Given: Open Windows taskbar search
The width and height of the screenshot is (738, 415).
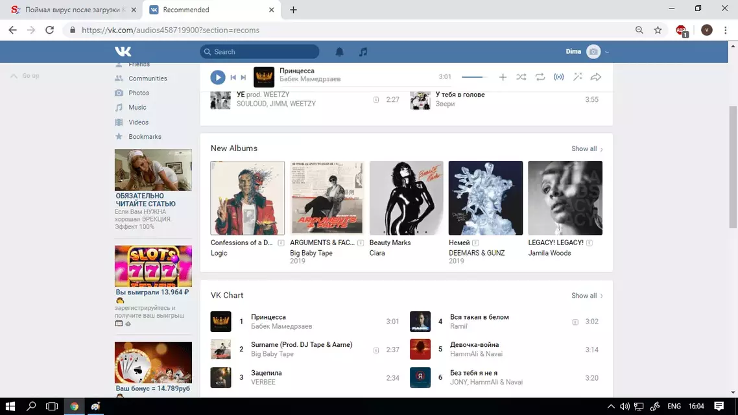Looking at the screenshot, I should point(31,406).
